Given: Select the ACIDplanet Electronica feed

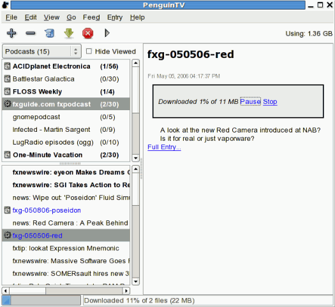Looking at the screenshot, I should [x=66, y=66].
